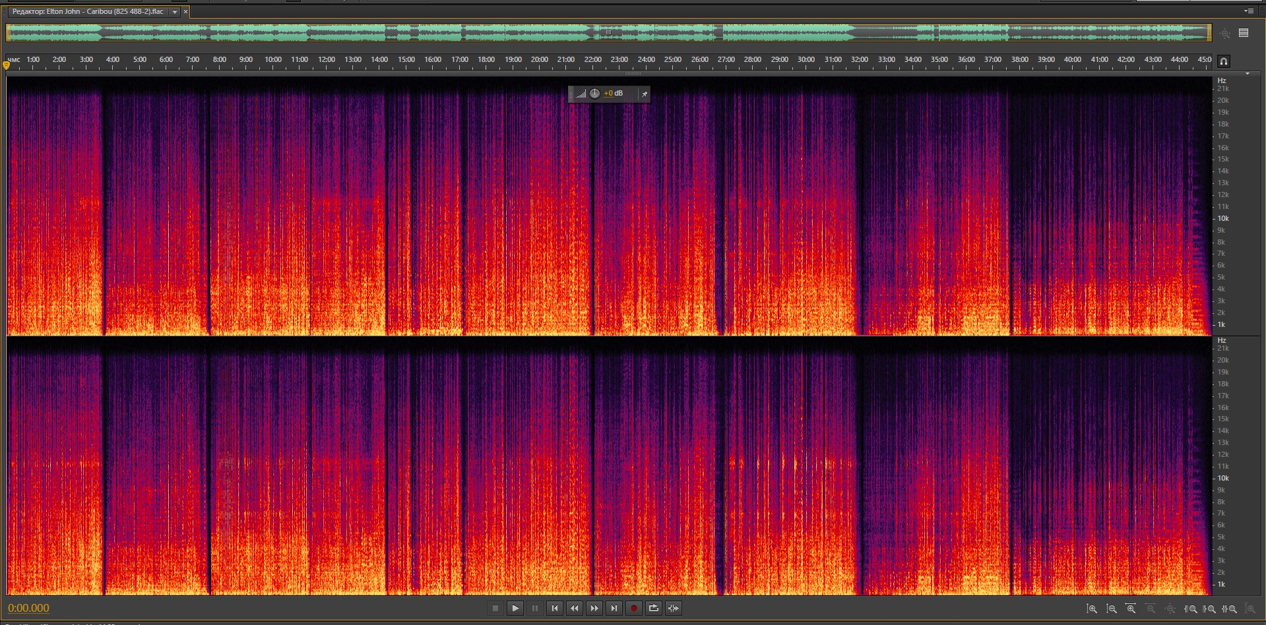Move playhead to previous marker
The height and width of the screenshot is (625, 1266).
pyautogui.click(x=555, y=608)
